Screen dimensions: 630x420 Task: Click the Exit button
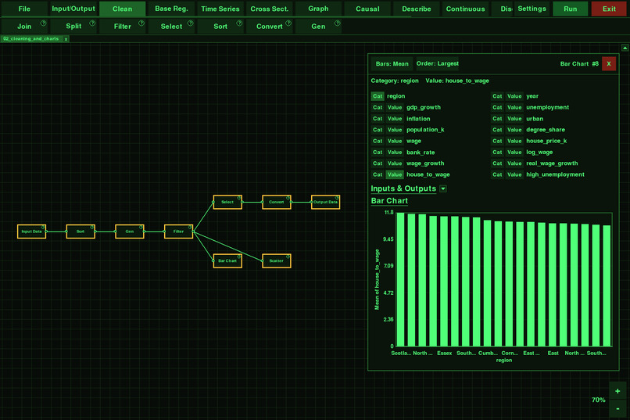pos(609,9)
